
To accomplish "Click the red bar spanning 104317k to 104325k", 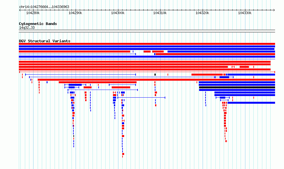I will pyautogui.click(x=207, y=75).
